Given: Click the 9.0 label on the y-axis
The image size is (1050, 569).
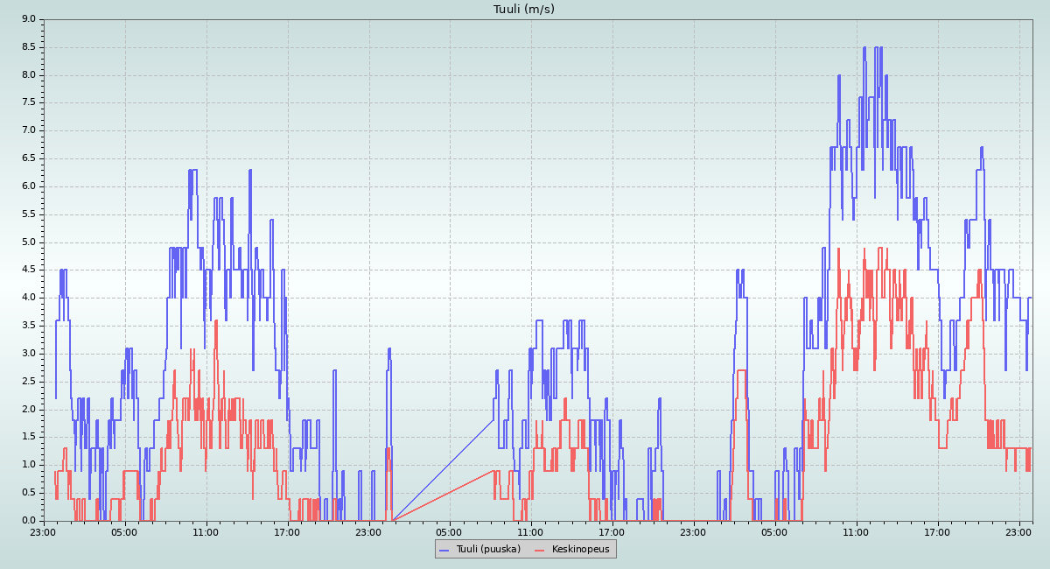Looking at the screenshot, I should point(29,18).
